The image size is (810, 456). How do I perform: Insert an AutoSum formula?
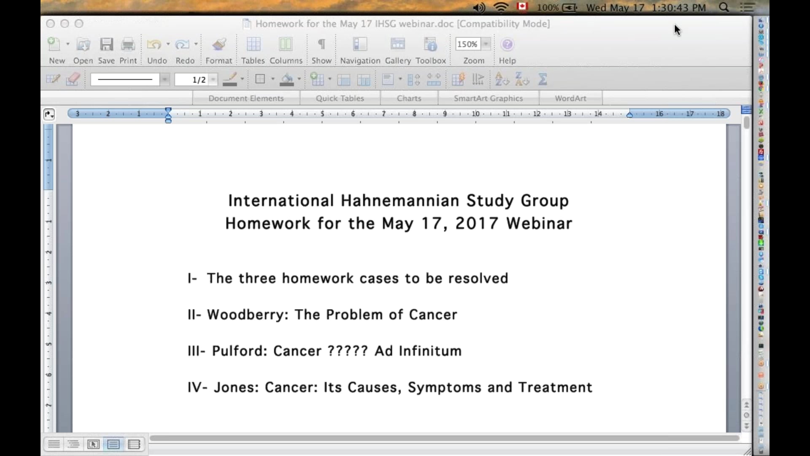[543, 79]
